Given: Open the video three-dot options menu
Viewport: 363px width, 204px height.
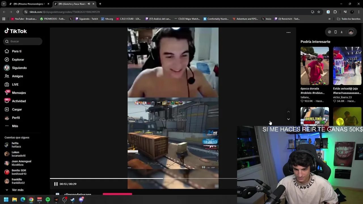Looking at the screenshot, I should pos(288,33).
